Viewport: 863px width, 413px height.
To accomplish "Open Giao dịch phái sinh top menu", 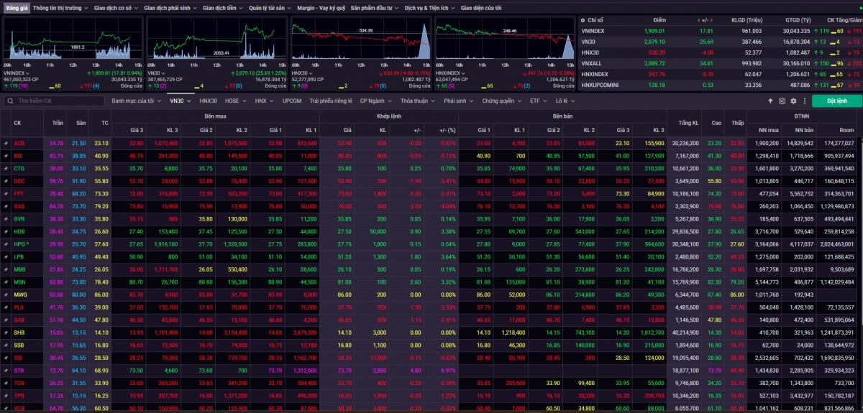I will coord(170,7).
